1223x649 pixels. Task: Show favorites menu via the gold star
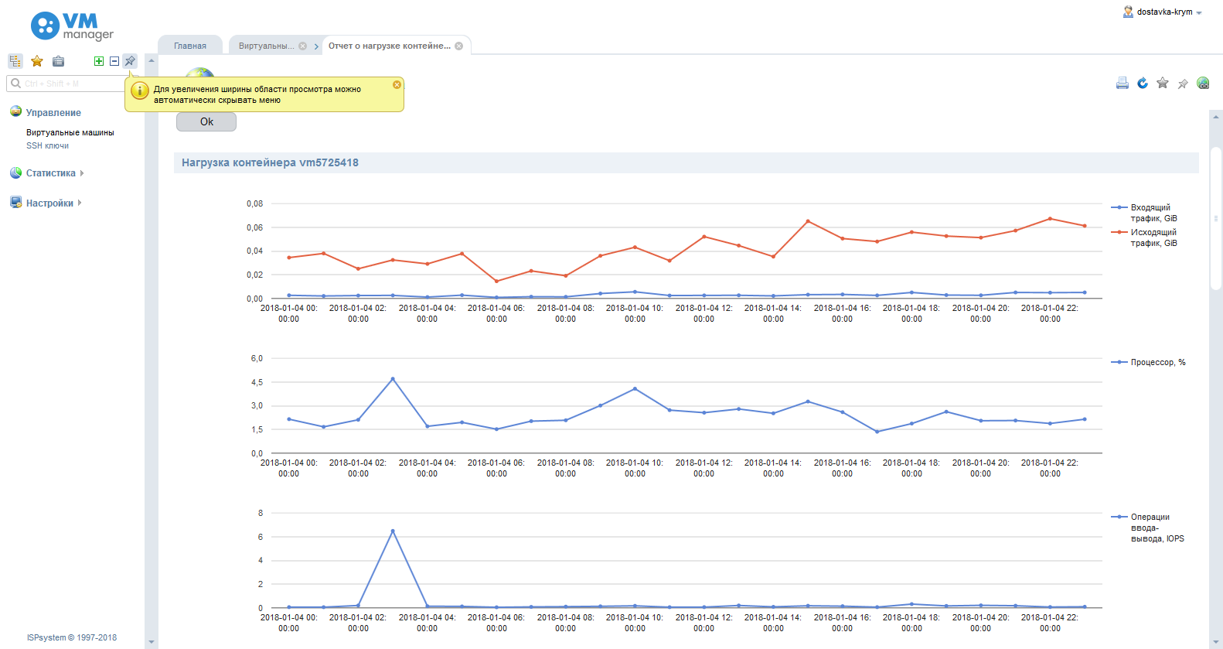[36, 61]
